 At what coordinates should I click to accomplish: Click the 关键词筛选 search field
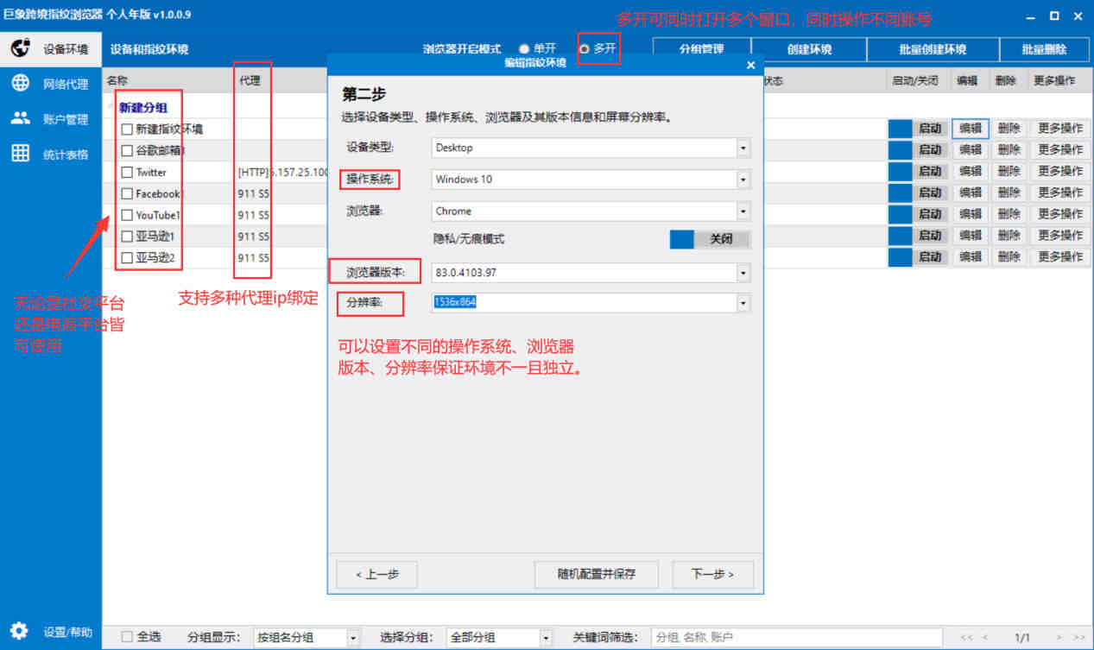coord(796,638)
